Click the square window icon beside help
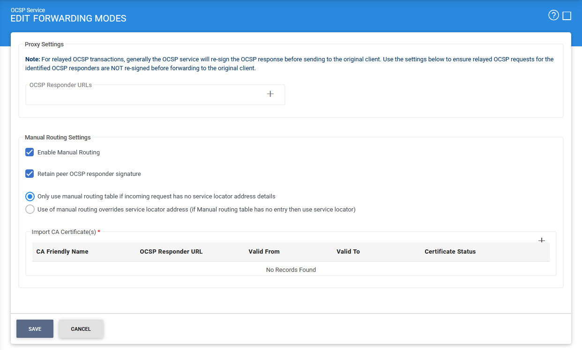The height and width of the screenshot is (350, 582). (x=567, y=16)
